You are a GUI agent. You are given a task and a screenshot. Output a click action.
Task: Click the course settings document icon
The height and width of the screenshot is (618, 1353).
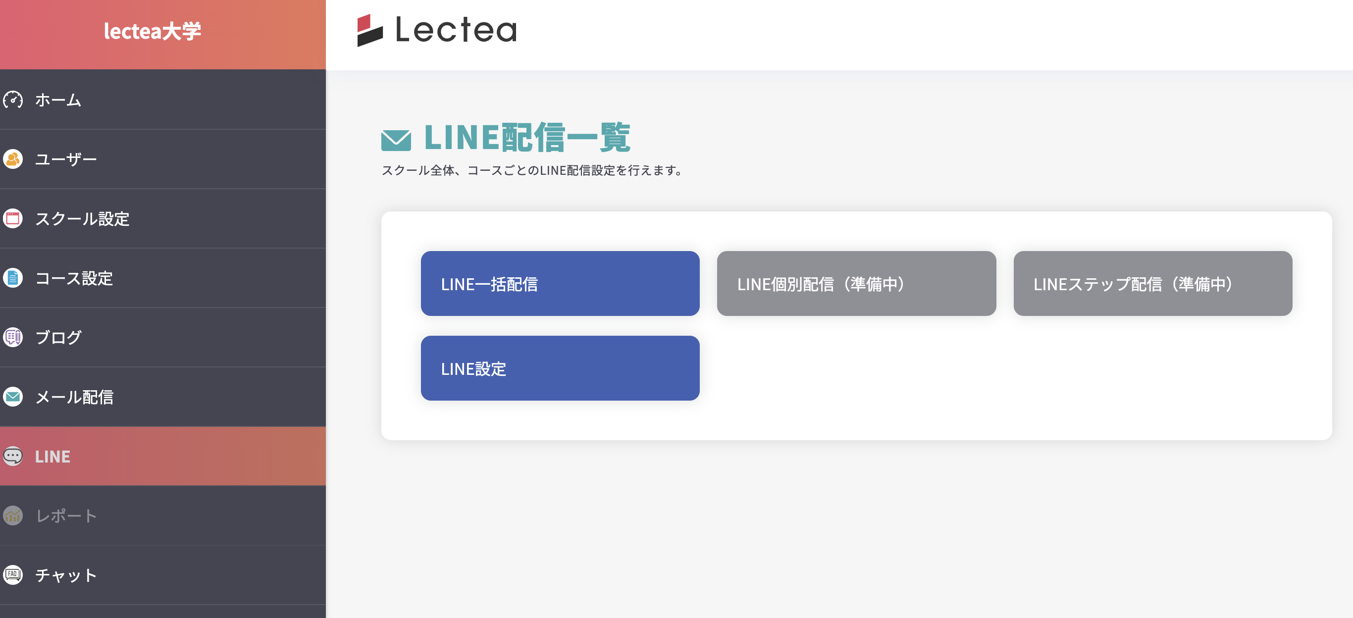[x=12, y=278]
